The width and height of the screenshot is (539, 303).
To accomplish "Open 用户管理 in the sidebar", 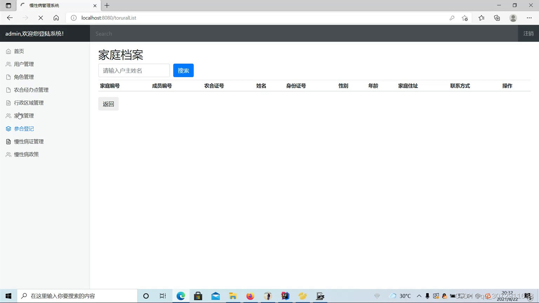I will (x=24, y=64).
